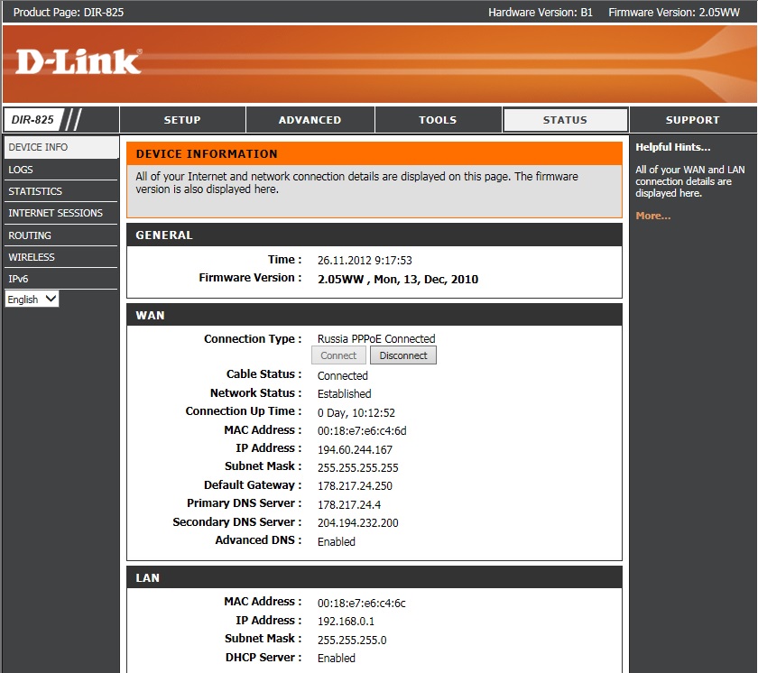Viewport: 758px width, 673px height.
Task: Click WAN MAC address 00:18:e7:e6:c4:6d
Action: tap(362, 430)
